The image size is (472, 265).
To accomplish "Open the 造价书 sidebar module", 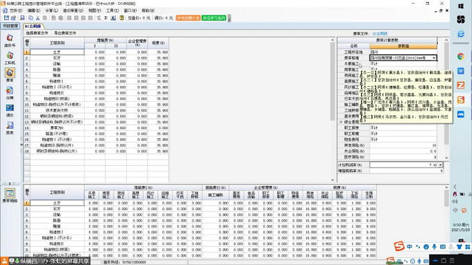I will click(10, 41).
